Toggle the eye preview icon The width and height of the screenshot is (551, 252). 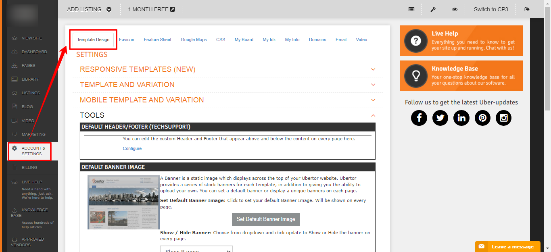(x=455, y=9)
